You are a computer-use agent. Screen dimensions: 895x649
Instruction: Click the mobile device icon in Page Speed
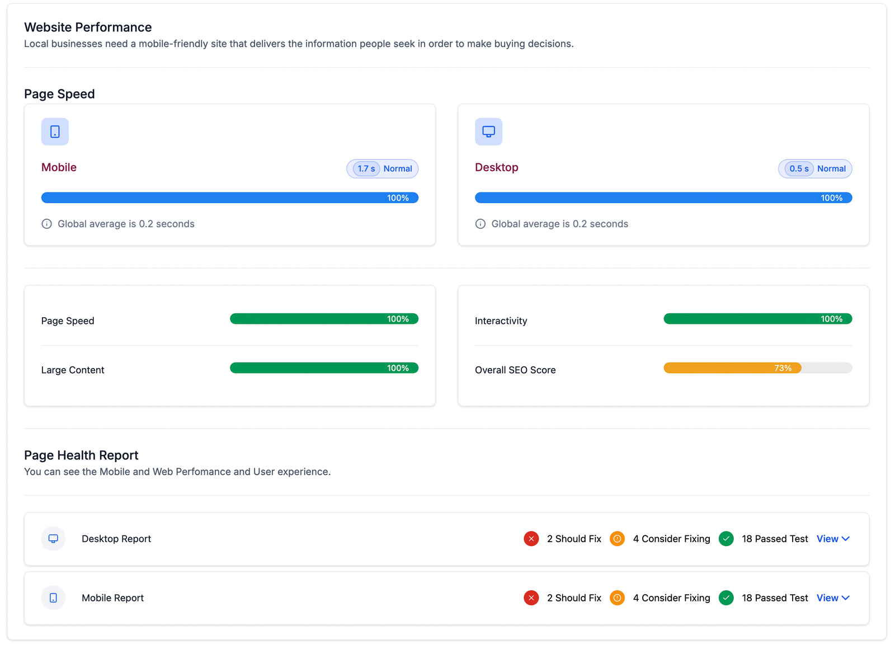(55, 131)
